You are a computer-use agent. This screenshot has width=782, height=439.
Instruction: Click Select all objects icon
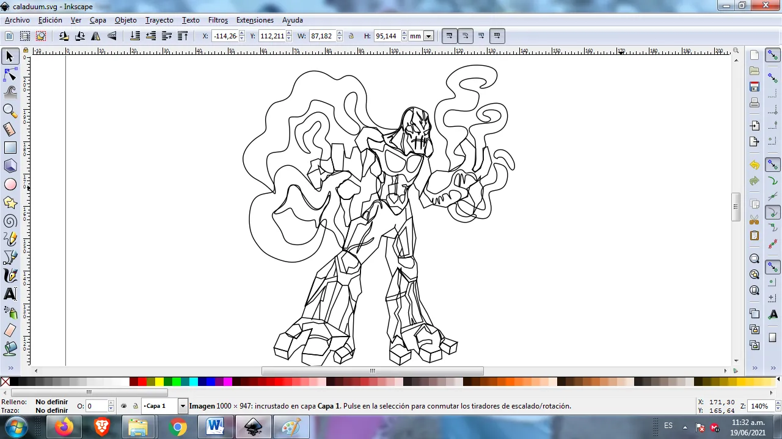coord(9,36)
